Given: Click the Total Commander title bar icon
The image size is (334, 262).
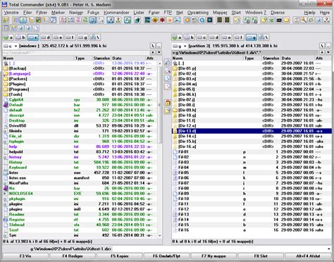Looking at the screenshot, I should (x=4, y=4).
